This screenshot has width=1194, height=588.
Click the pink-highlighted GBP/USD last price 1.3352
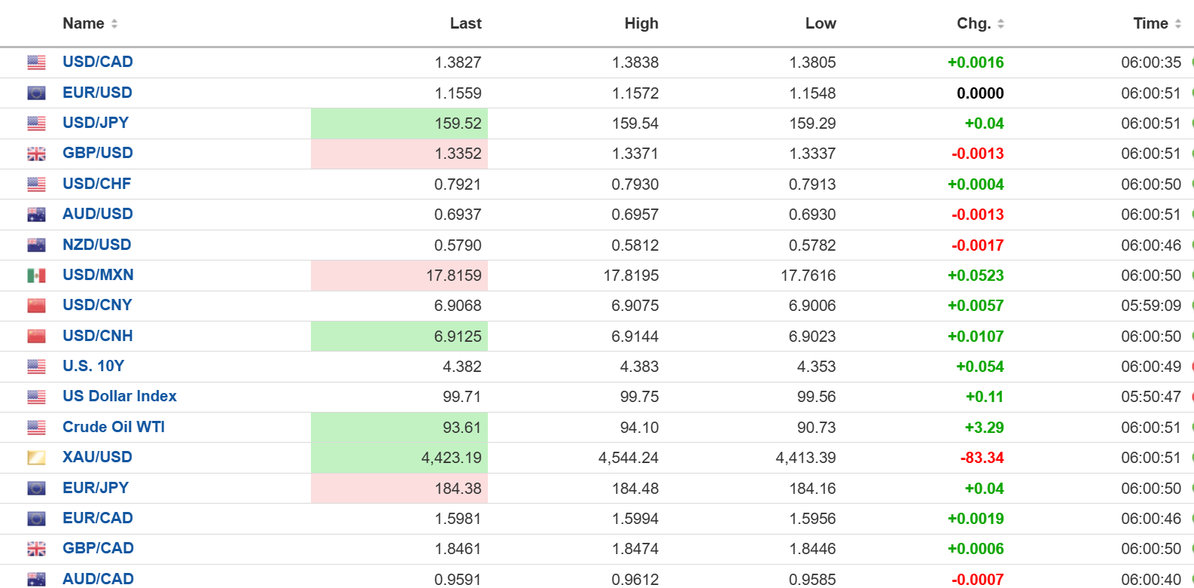point(457,154)
